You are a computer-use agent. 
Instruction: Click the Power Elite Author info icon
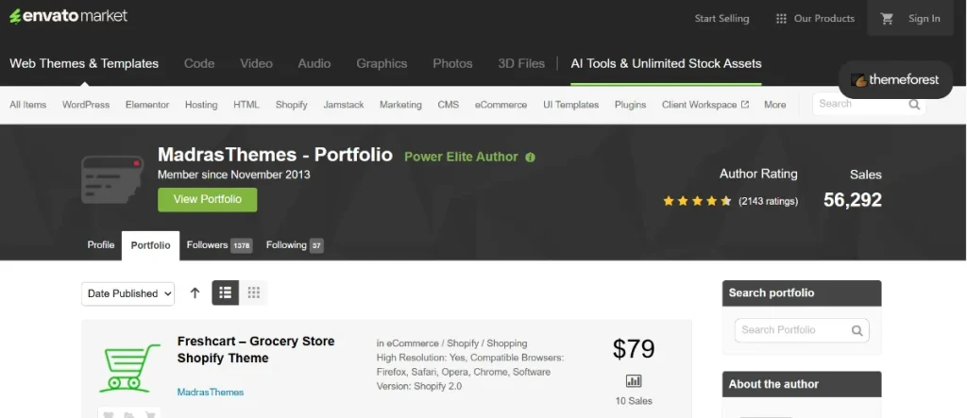pyautogui.click(x=530, y=158)
